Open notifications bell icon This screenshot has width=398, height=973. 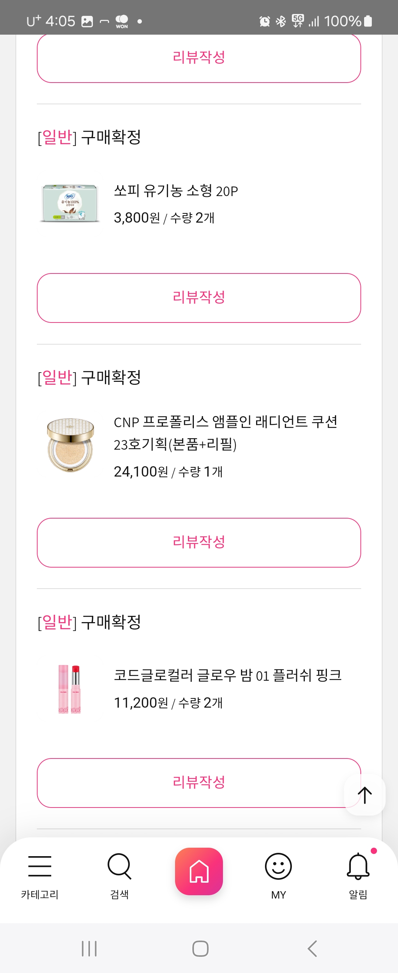point(357,866)
